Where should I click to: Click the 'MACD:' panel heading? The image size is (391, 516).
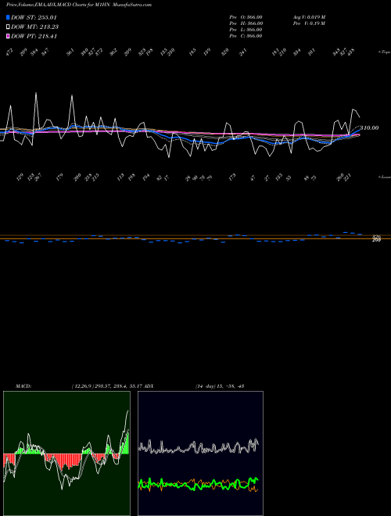23,386
